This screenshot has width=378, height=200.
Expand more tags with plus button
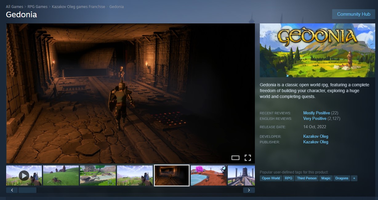tap(354, 178)
